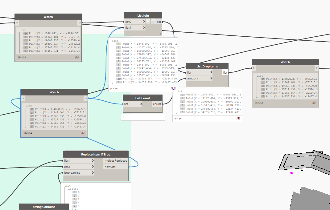The height and width of the screenshot is (210, 330).
Task: Open levels chevron on List.Join list0 port
Action: (x=144, y=22)
